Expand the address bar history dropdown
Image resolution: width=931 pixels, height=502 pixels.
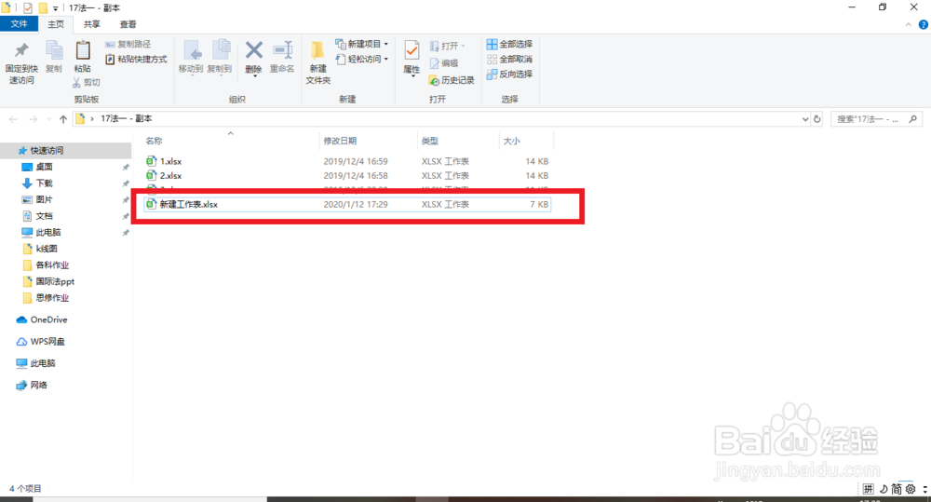coord(805,119)
